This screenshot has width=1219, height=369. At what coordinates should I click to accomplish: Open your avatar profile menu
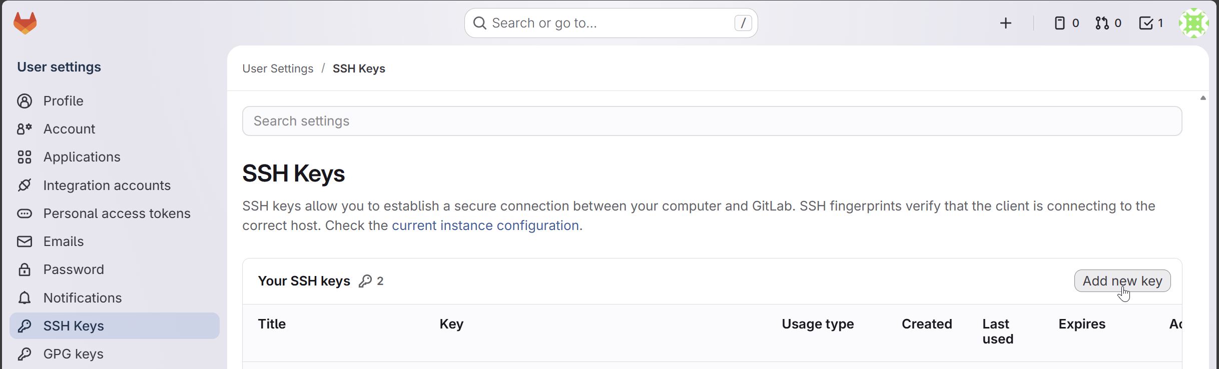click(x=1194, y=22)
